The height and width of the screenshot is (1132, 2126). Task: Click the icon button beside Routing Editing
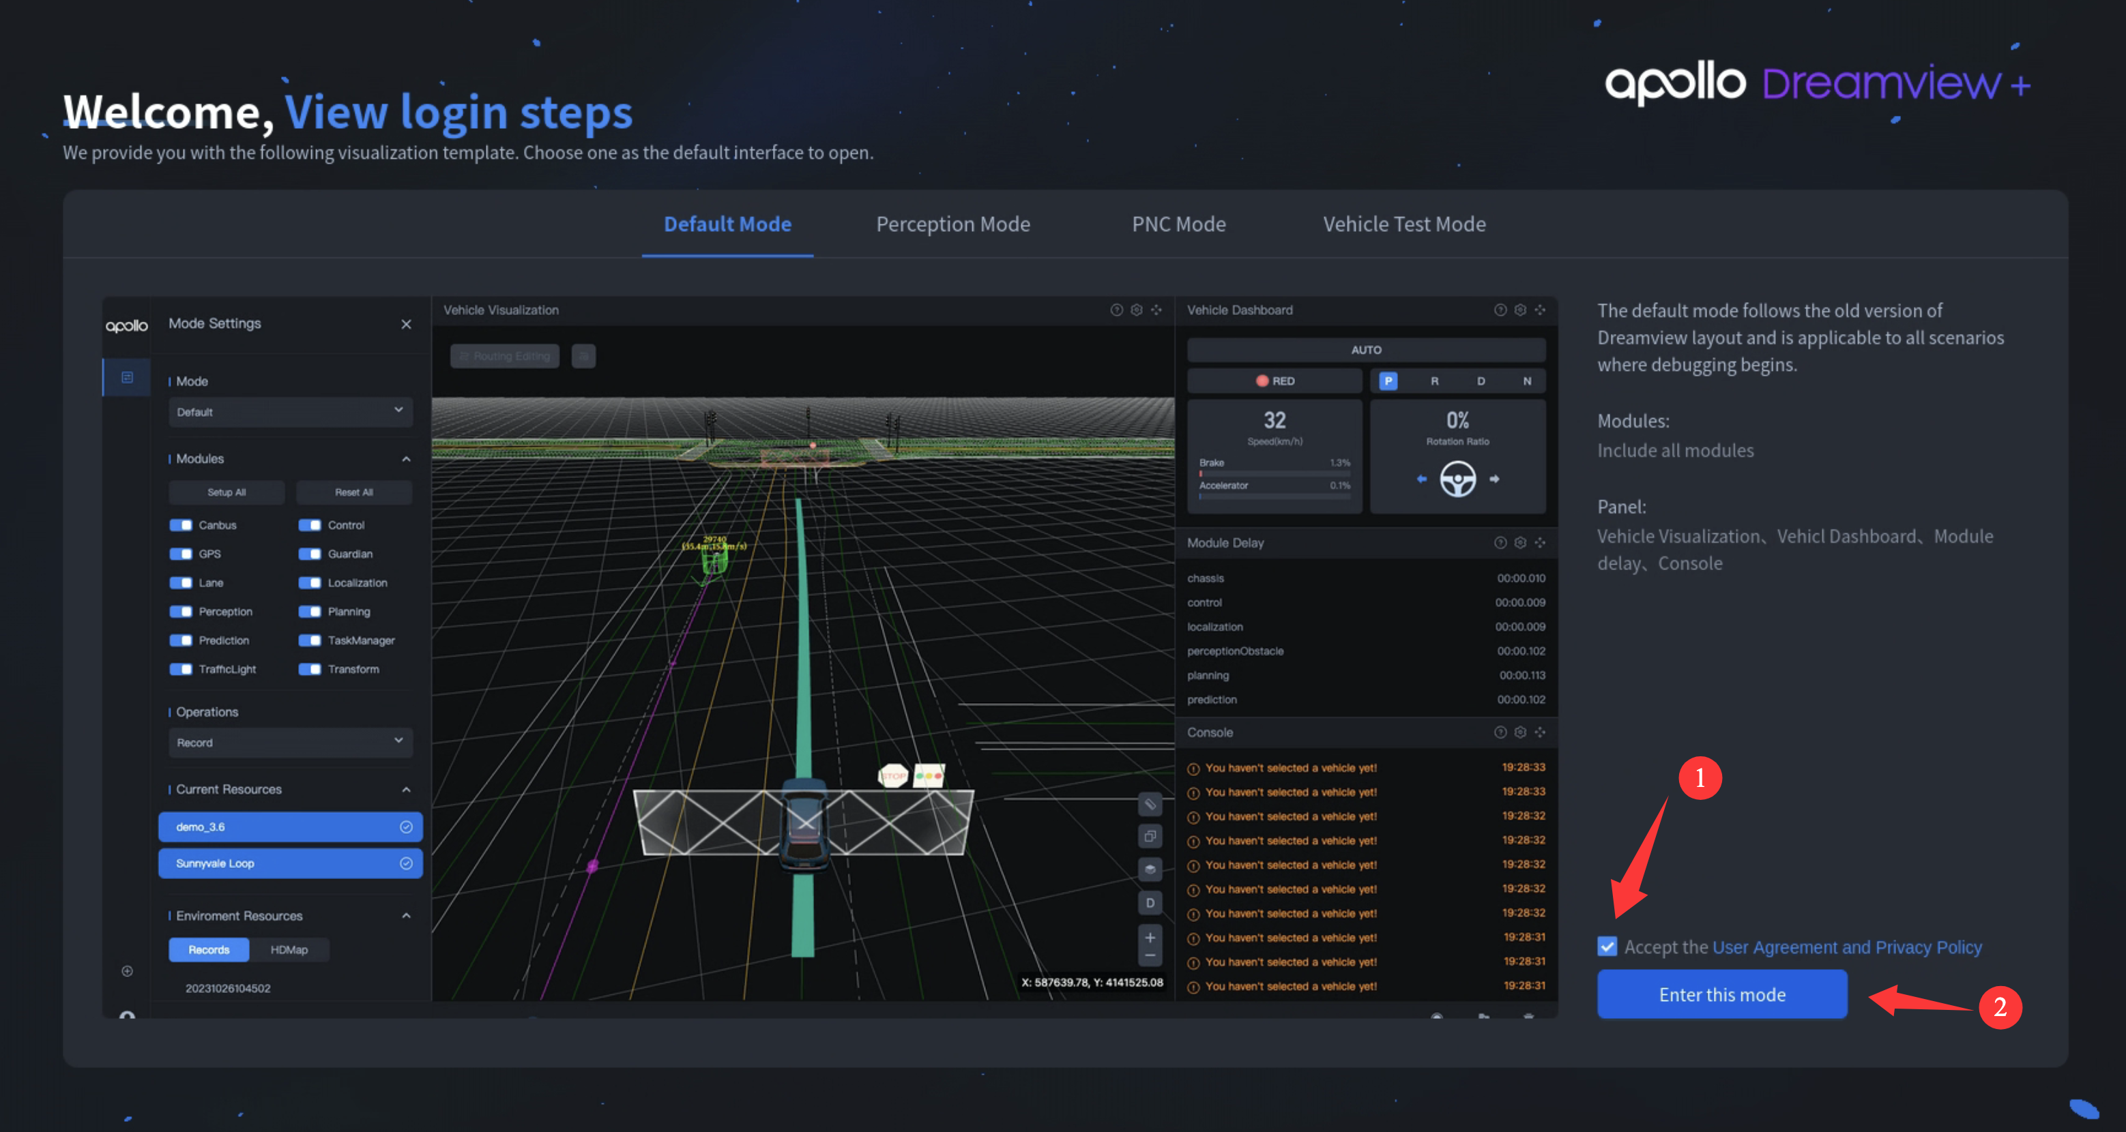[583, 355]
